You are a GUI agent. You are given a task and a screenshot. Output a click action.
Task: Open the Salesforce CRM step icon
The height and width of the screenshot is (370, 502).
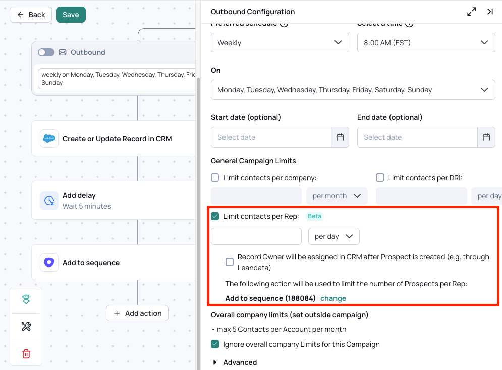coord(49,139)
